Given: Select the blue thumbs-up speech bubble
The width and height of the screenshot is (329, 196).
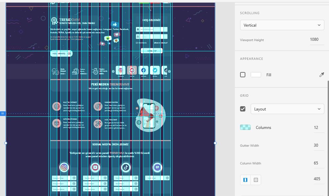Looking at the screenshot, I should coord(115,24).
